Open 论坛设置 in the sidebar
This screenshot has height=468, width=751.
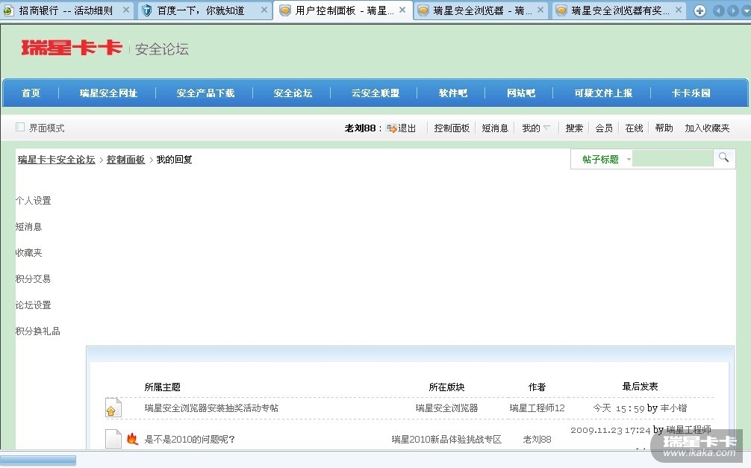pos(33,305)
